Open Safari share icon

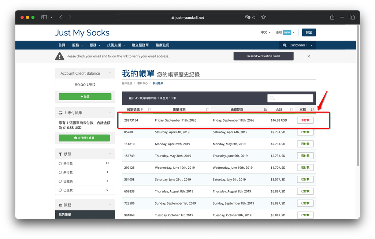point(332,17)
